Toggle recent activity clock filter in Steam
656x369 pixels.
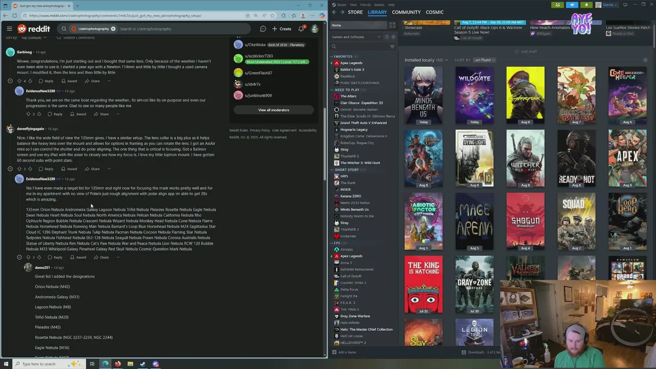[387, 37]
